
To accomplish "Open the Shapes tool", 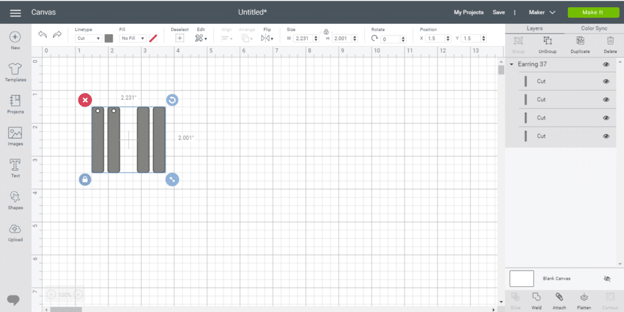I will (x=15, y=199).
